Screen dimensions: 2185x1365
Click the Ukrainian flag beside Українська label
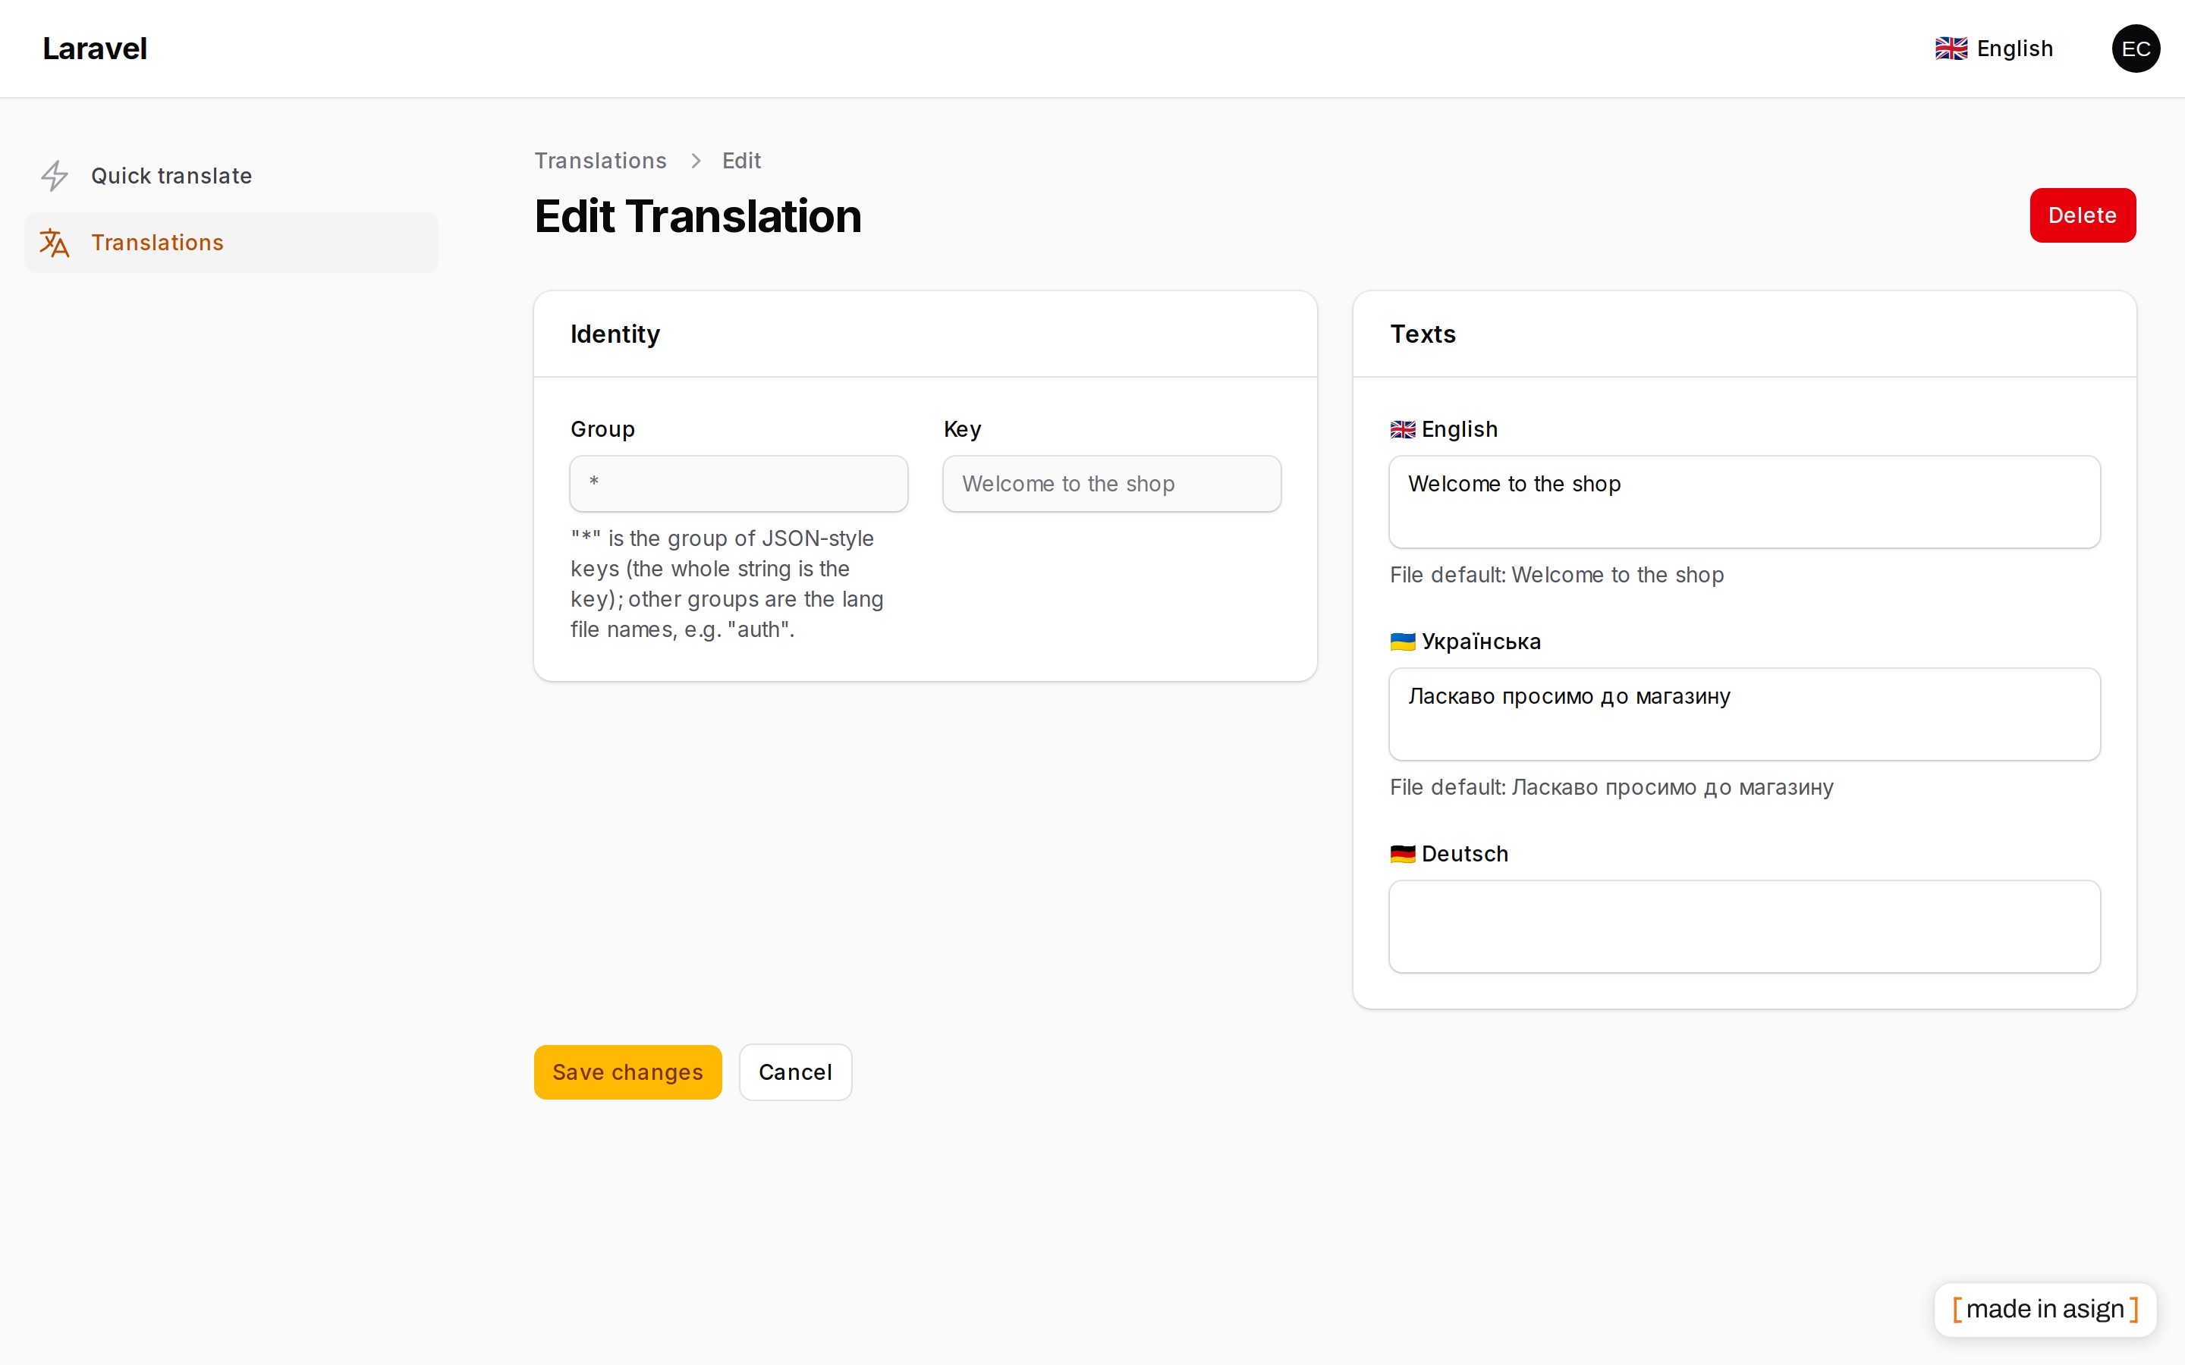tap(1402, 642)
